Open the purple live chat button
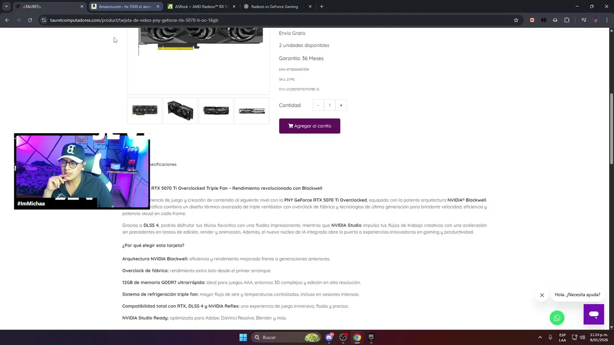Image resolution: width=614 pixels, height=345 pixels. click(594, 314)
